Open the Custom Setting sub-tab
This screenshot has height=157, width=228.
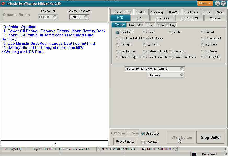click(166, 25)
